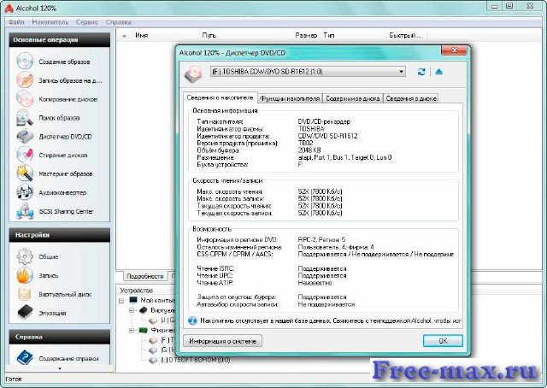Click the G: drive icon in device tree
Viewport: 547px width, 388px height.
(x=153, y=350)
